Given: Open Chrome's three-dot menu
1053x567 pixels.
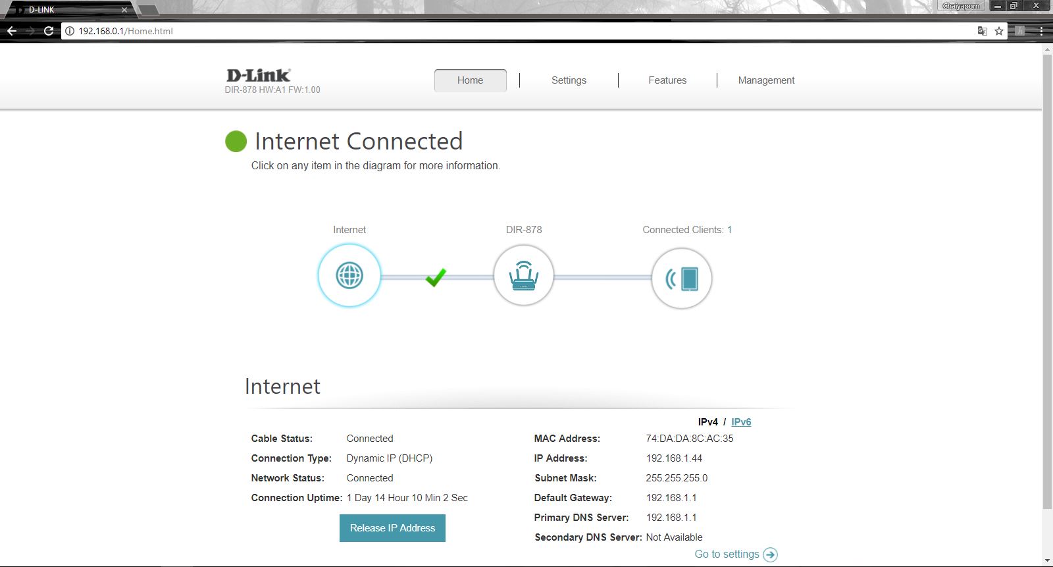Looking at the screenshot, I should click(1041, 31).
